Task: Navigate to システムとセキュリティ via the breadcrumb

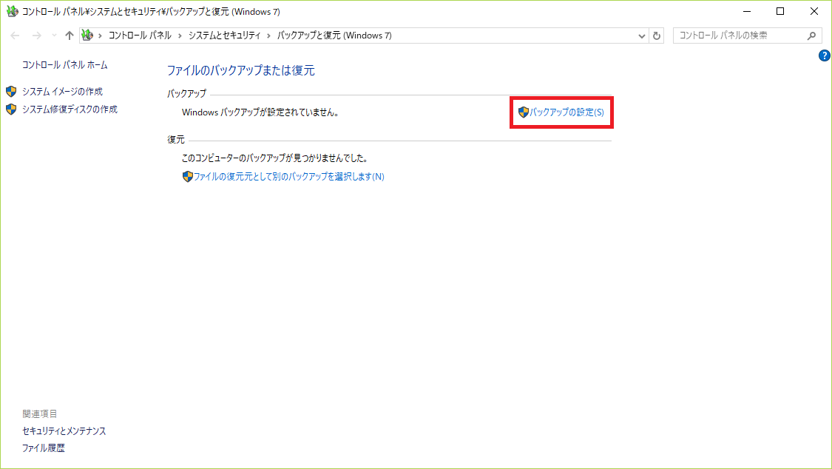Action: (224, 35)
